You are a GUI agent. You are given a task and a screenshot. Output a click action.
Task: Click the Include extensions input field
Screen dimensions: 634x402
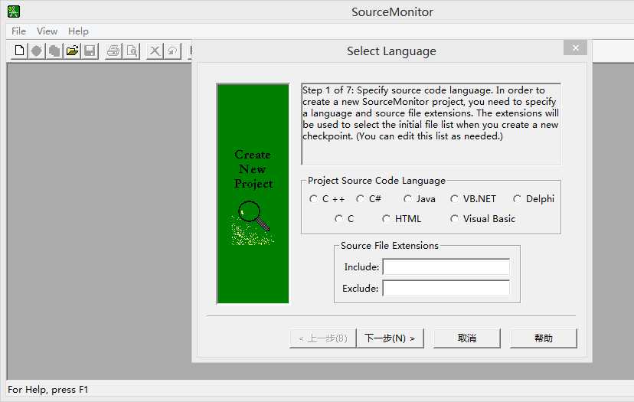tap(446, 267)
